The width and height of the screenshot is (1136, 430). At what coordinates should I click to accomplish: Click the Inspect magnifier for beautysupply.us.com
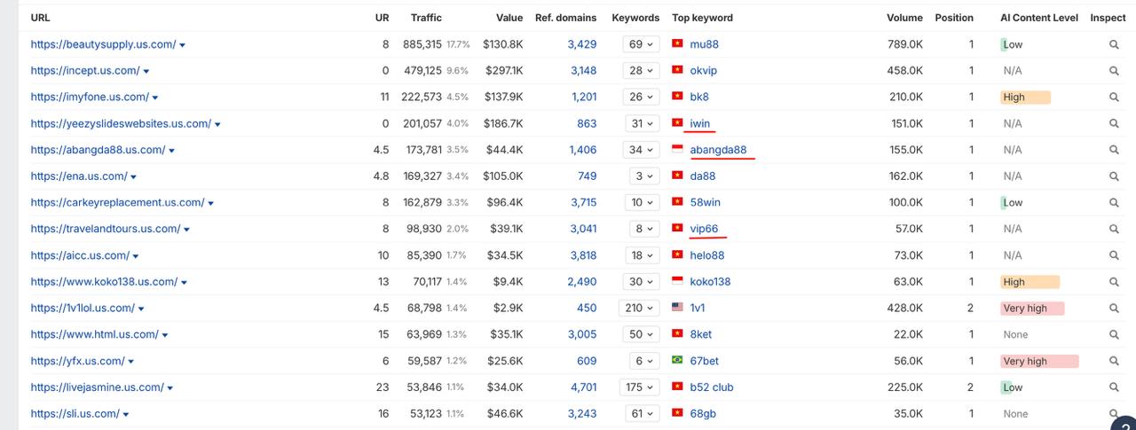pyautogui.click(x=1114, y=44)
